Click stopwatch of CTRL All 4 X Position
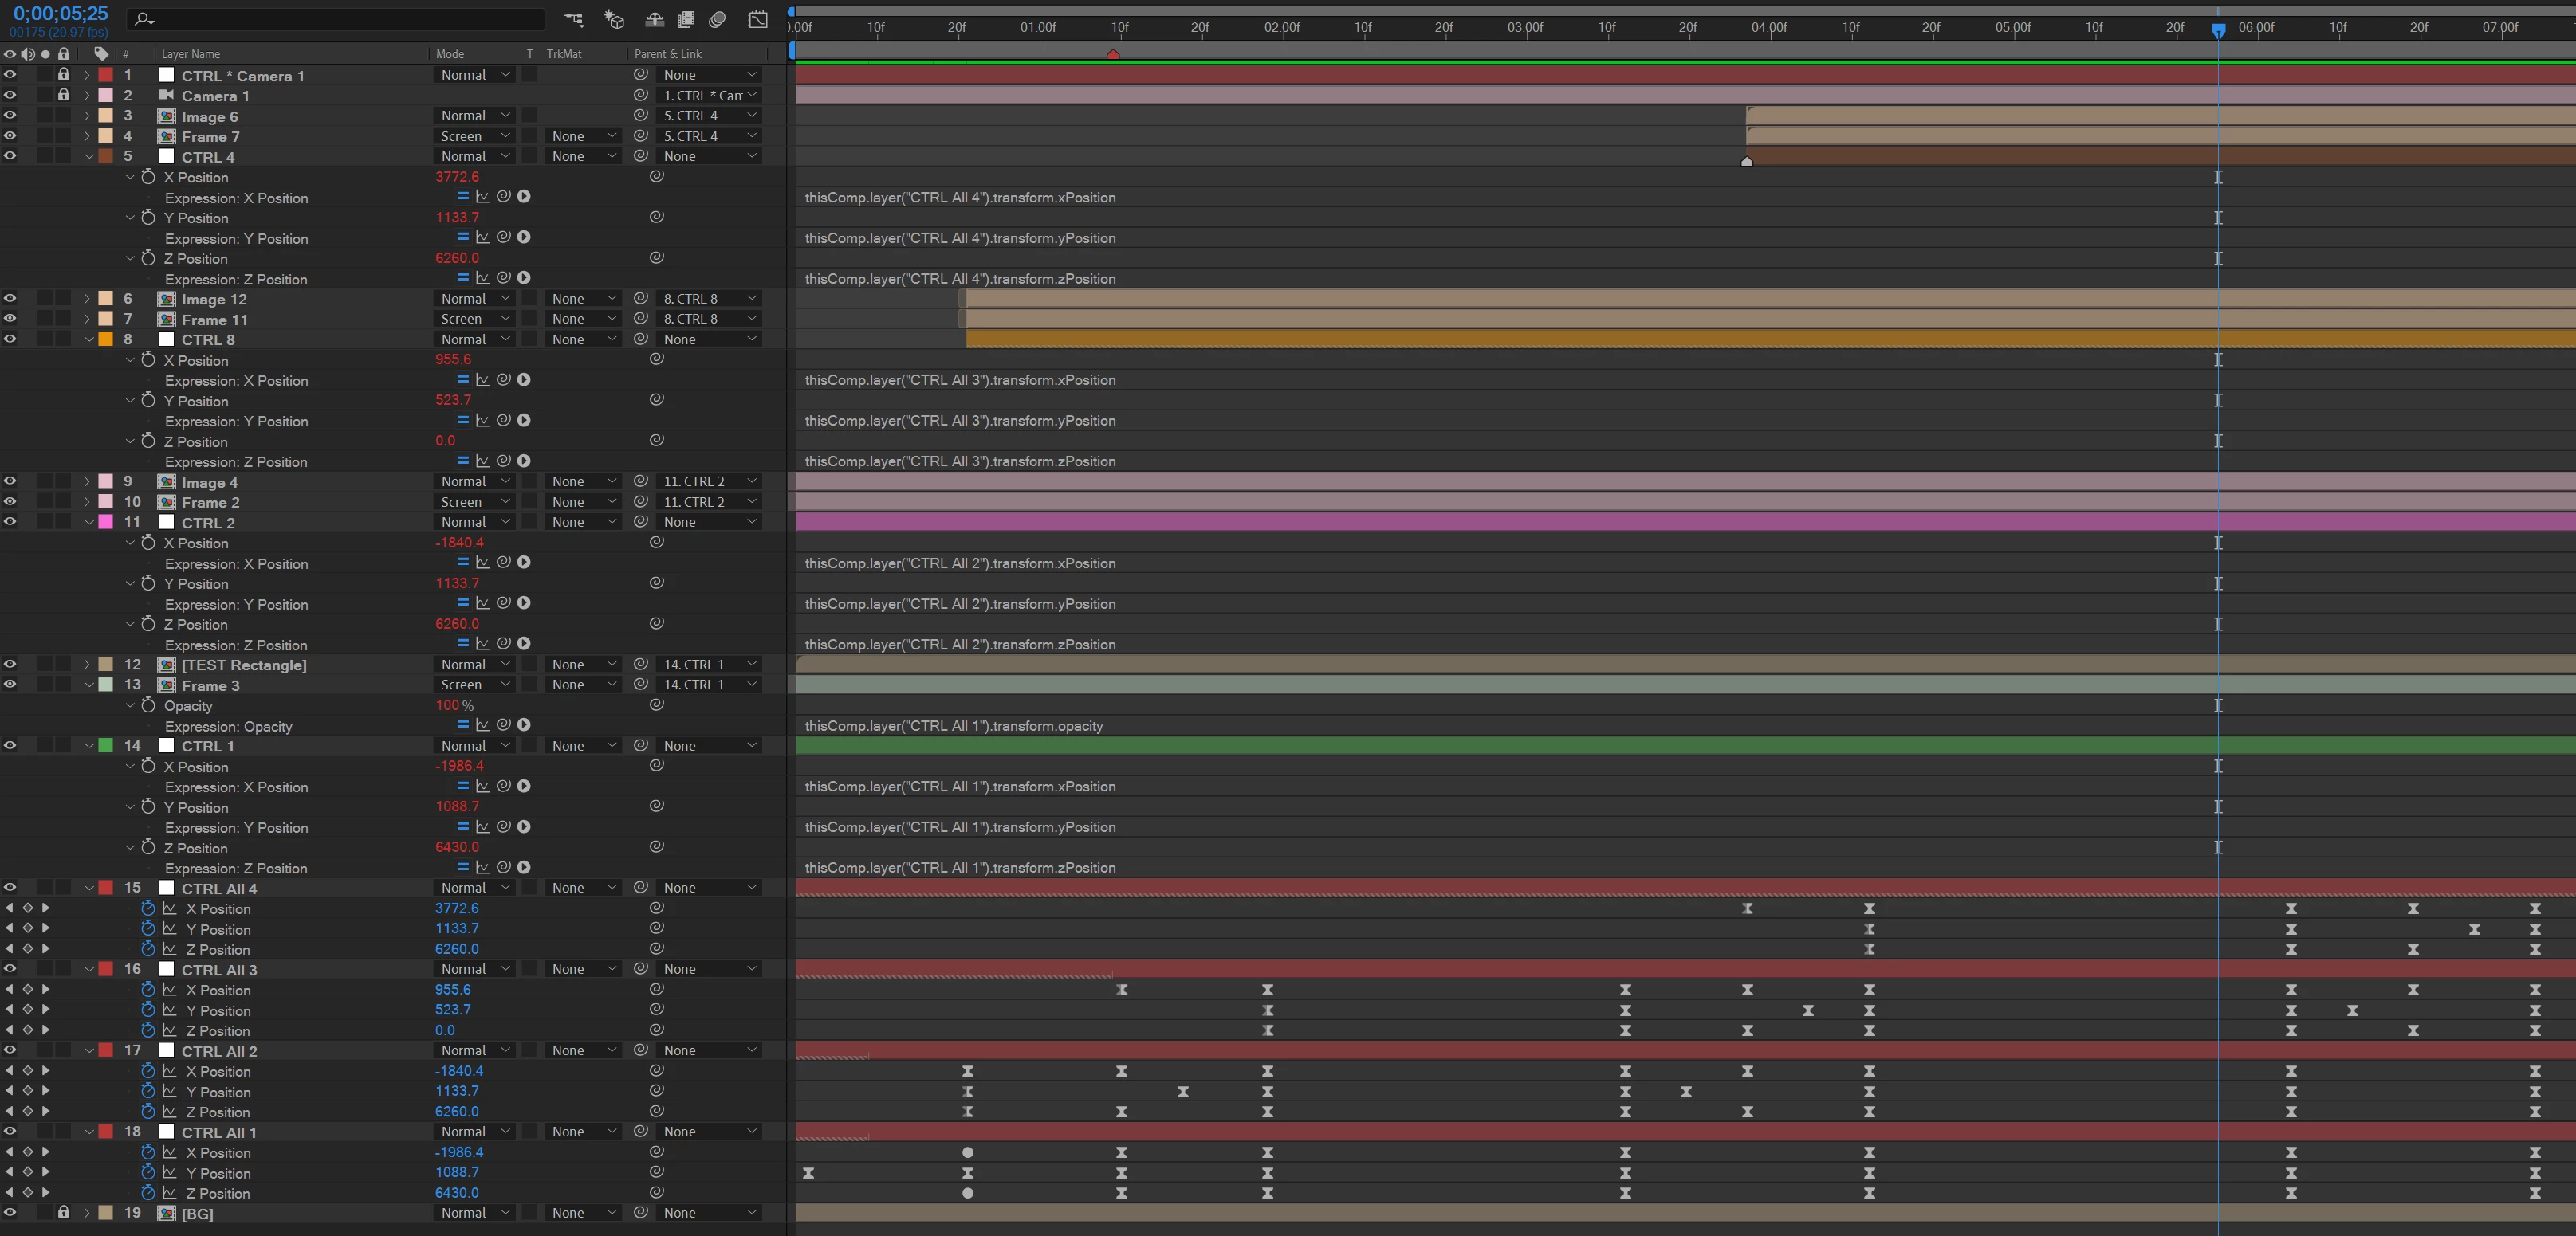Viewport: 2576px width, 1236px height. 148,908
